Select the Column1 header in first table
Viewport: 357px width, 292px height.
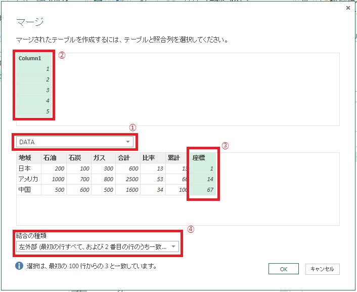[34, 58]
